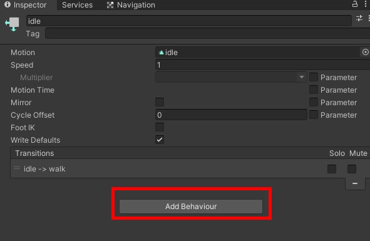Enable the Multiplier Parameter checkbox
Image resolution: width=370 pixels, height=241 pixels.
314,77
